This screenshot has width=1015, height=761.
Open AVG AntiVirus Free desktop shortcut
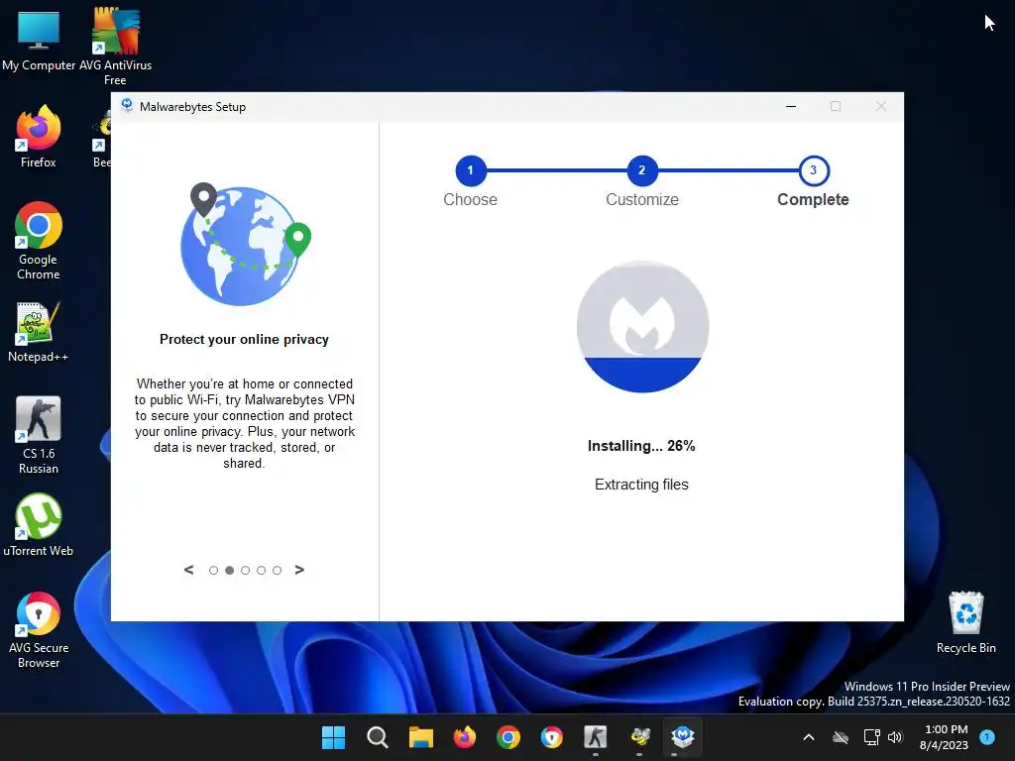click(x=115, y=46)
